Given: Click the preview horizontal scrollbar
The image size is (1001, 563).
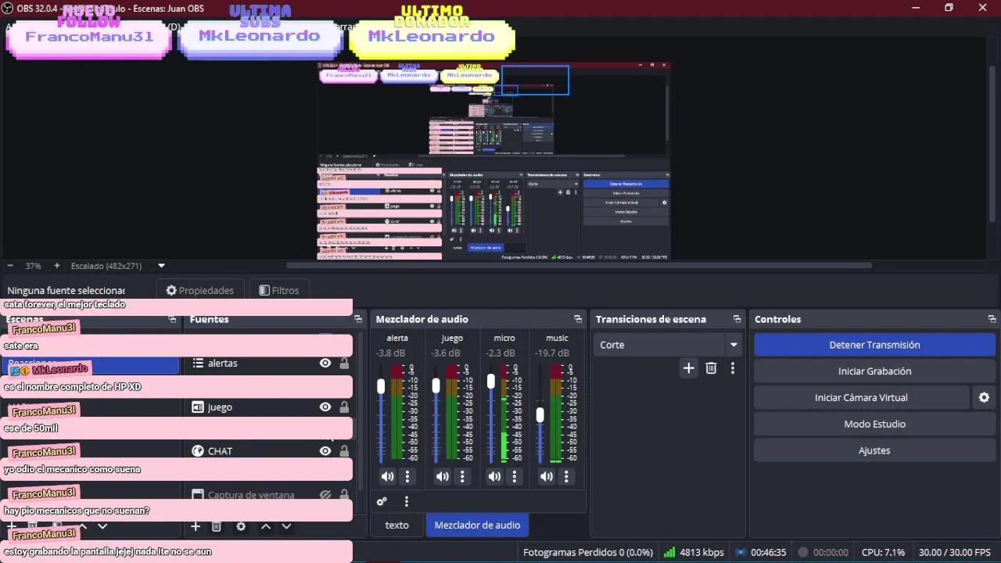Looking at the screenshot, I should coord(579,266).
